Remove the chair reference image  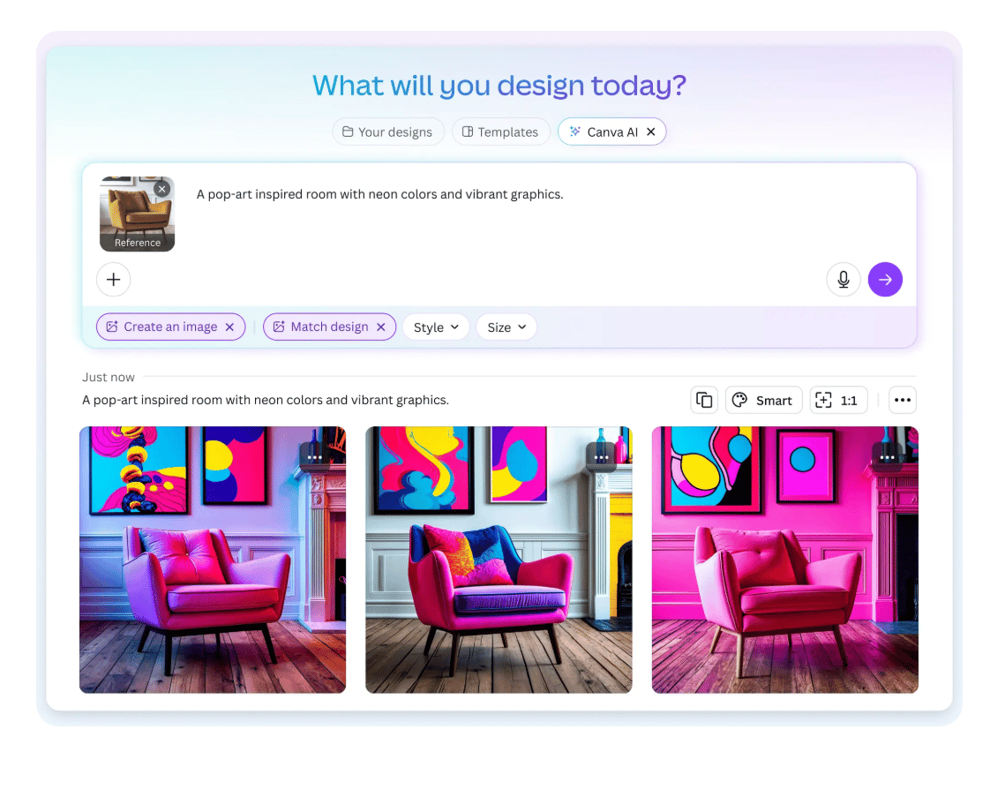click(x=162, y=188)
